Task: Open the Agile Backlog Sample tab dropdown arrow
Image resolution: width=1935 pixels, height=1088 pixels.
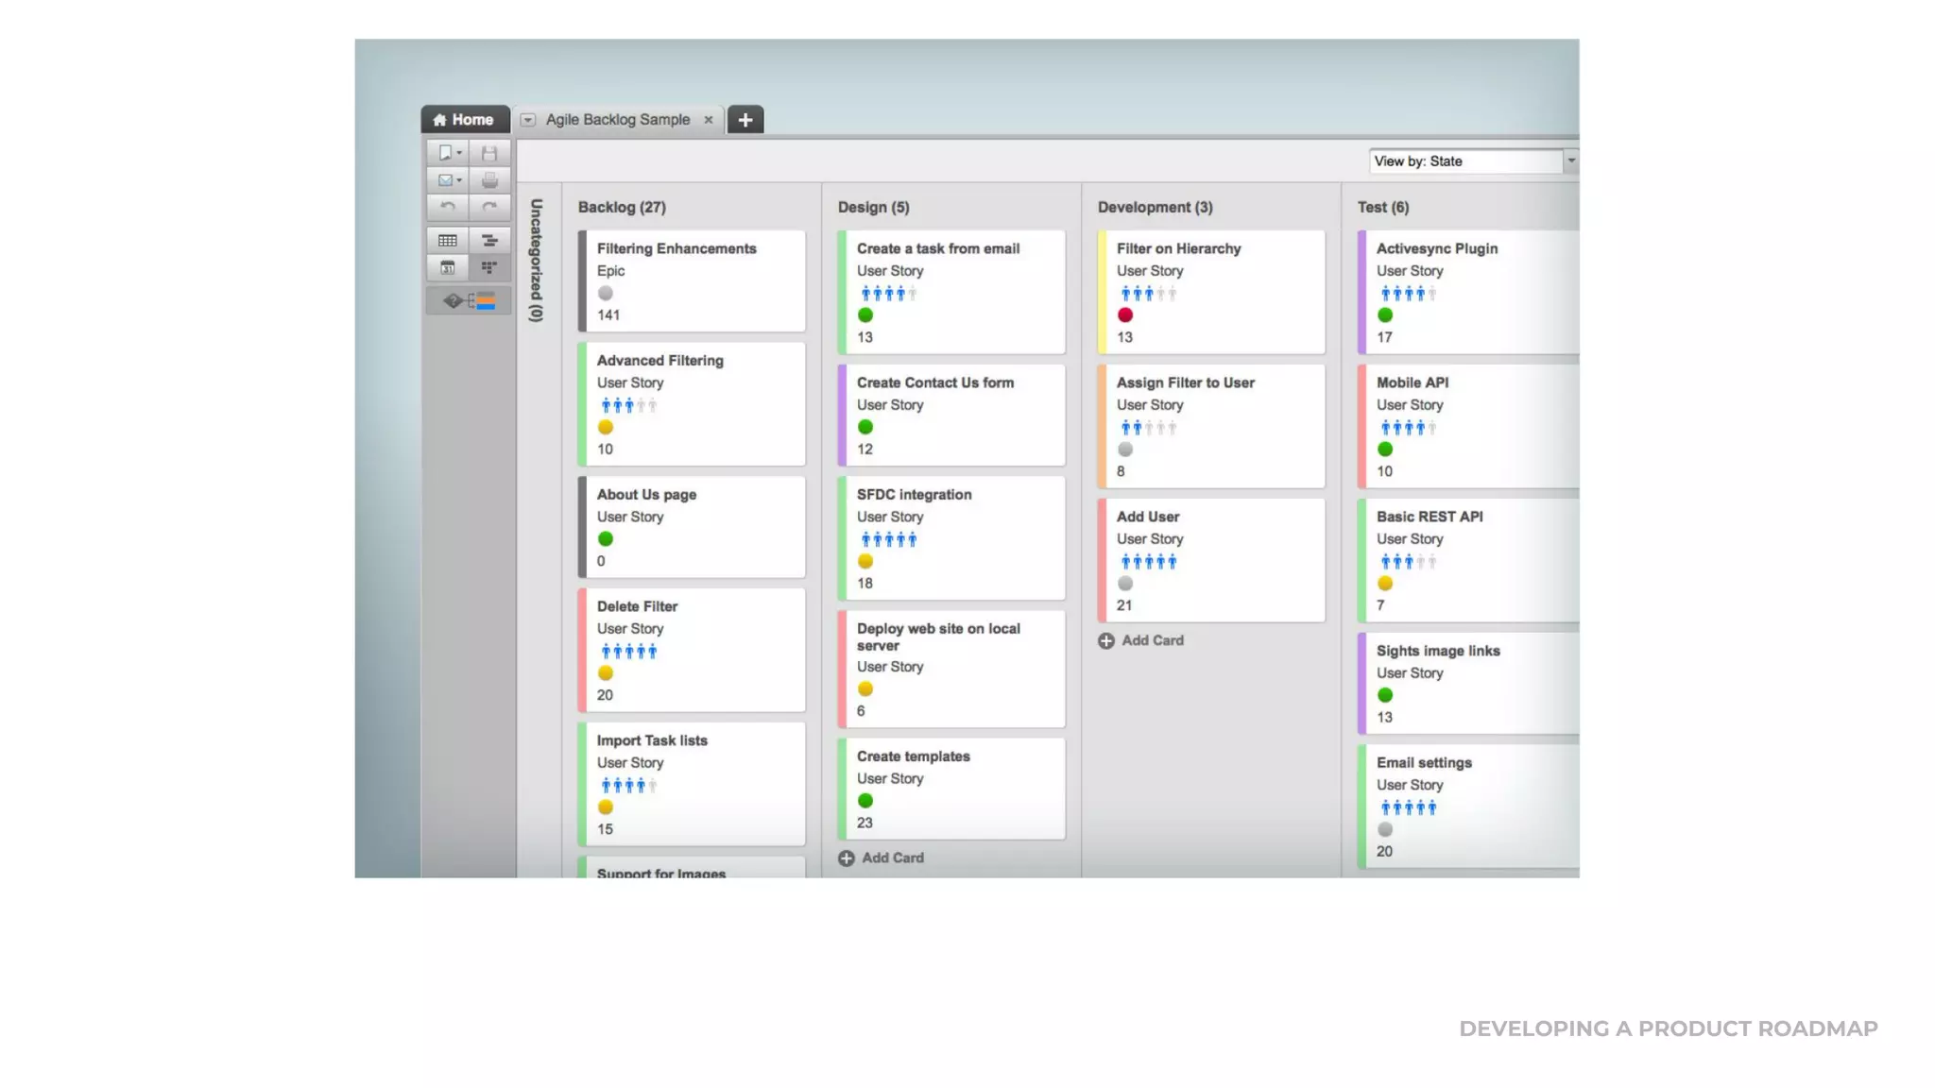Action: click(528, 120)
